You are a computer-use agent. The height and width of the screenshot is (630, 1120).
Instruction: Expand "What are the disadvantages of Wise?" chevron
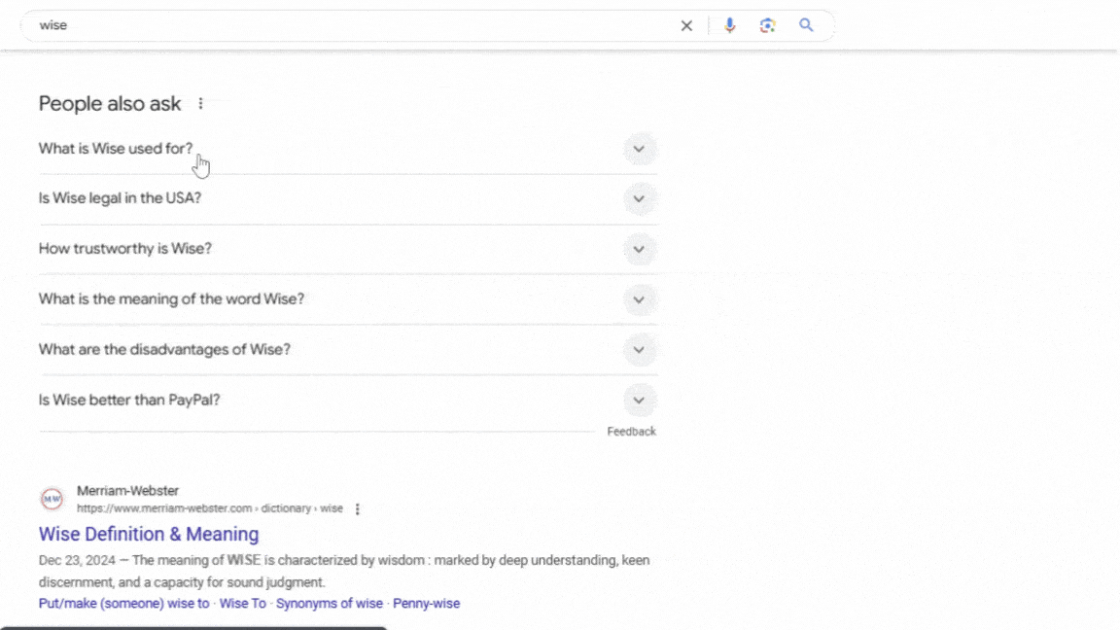point(639,350)
